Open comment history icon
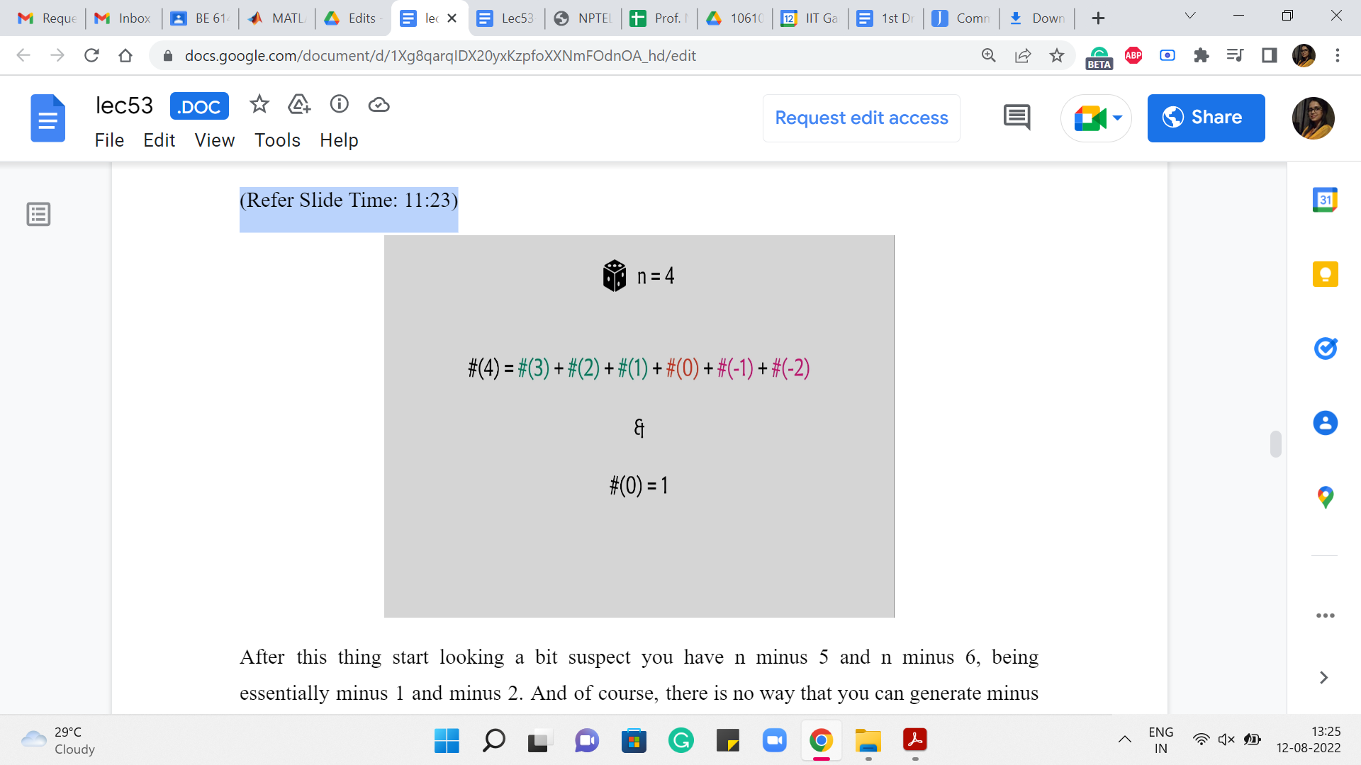1361x765 pixels. tap(1016, 118)
